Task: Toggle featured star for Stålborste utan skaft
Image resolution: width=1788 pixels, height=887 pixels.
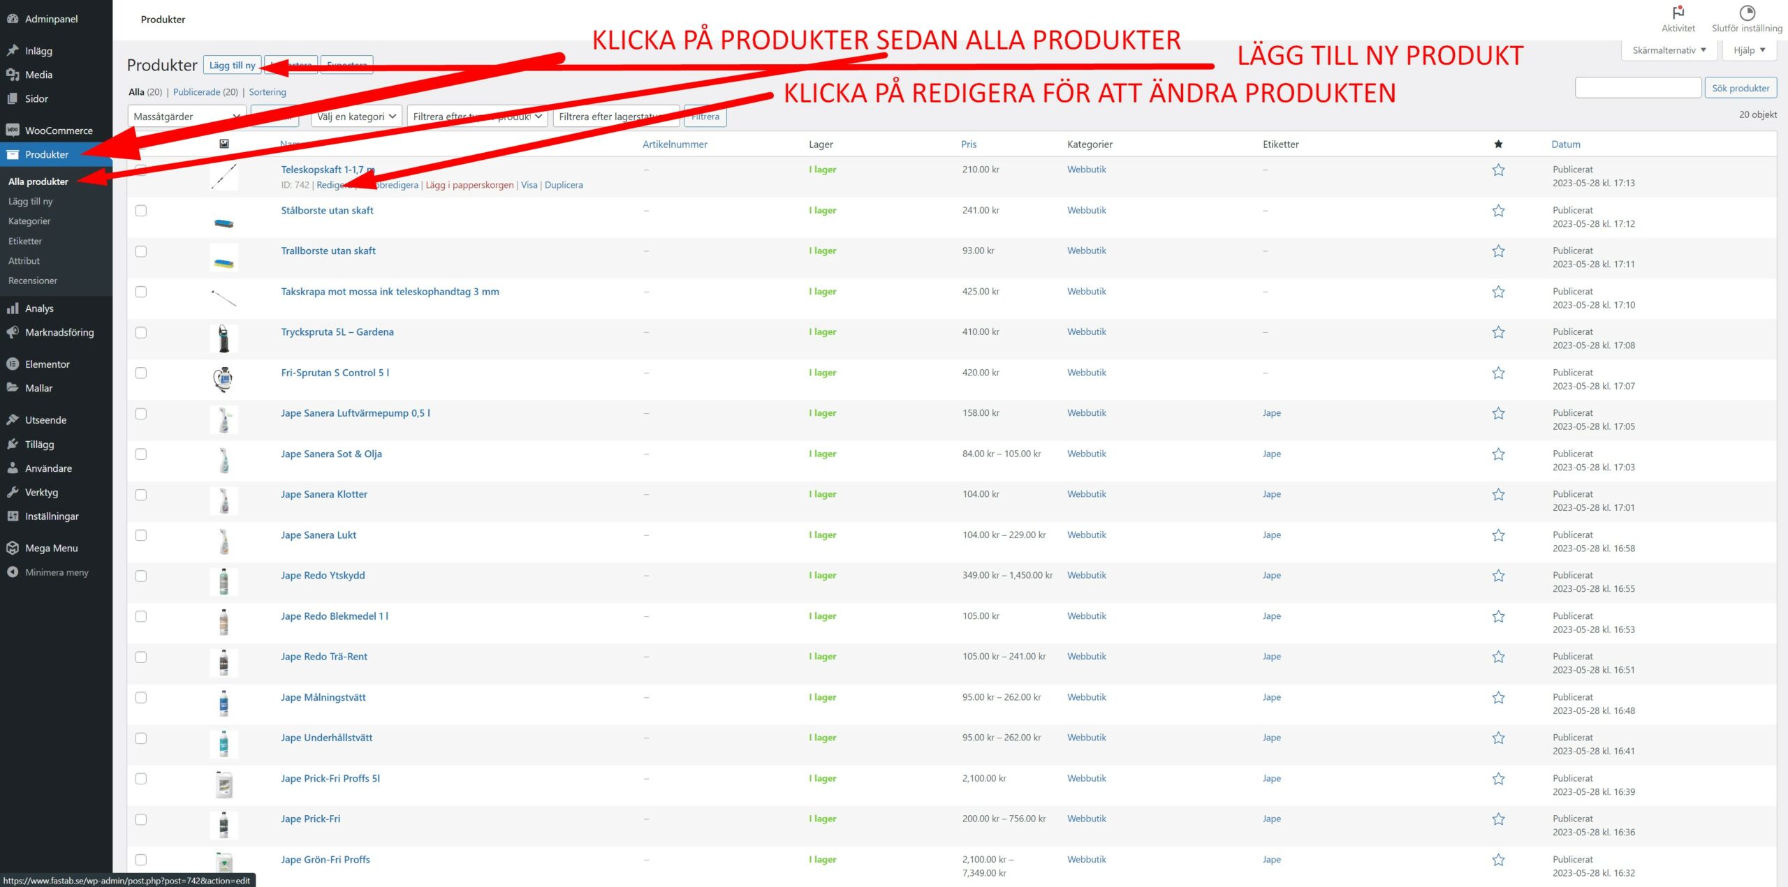Action: 1498,211
